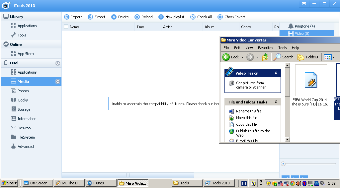
Task: Click the Up folder icon
Action: tap(265, 57)
